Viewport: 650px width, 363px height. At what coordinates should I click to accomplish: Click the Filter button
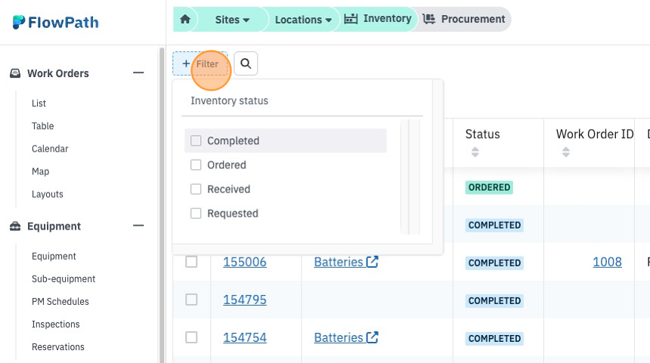coord(200,63)
